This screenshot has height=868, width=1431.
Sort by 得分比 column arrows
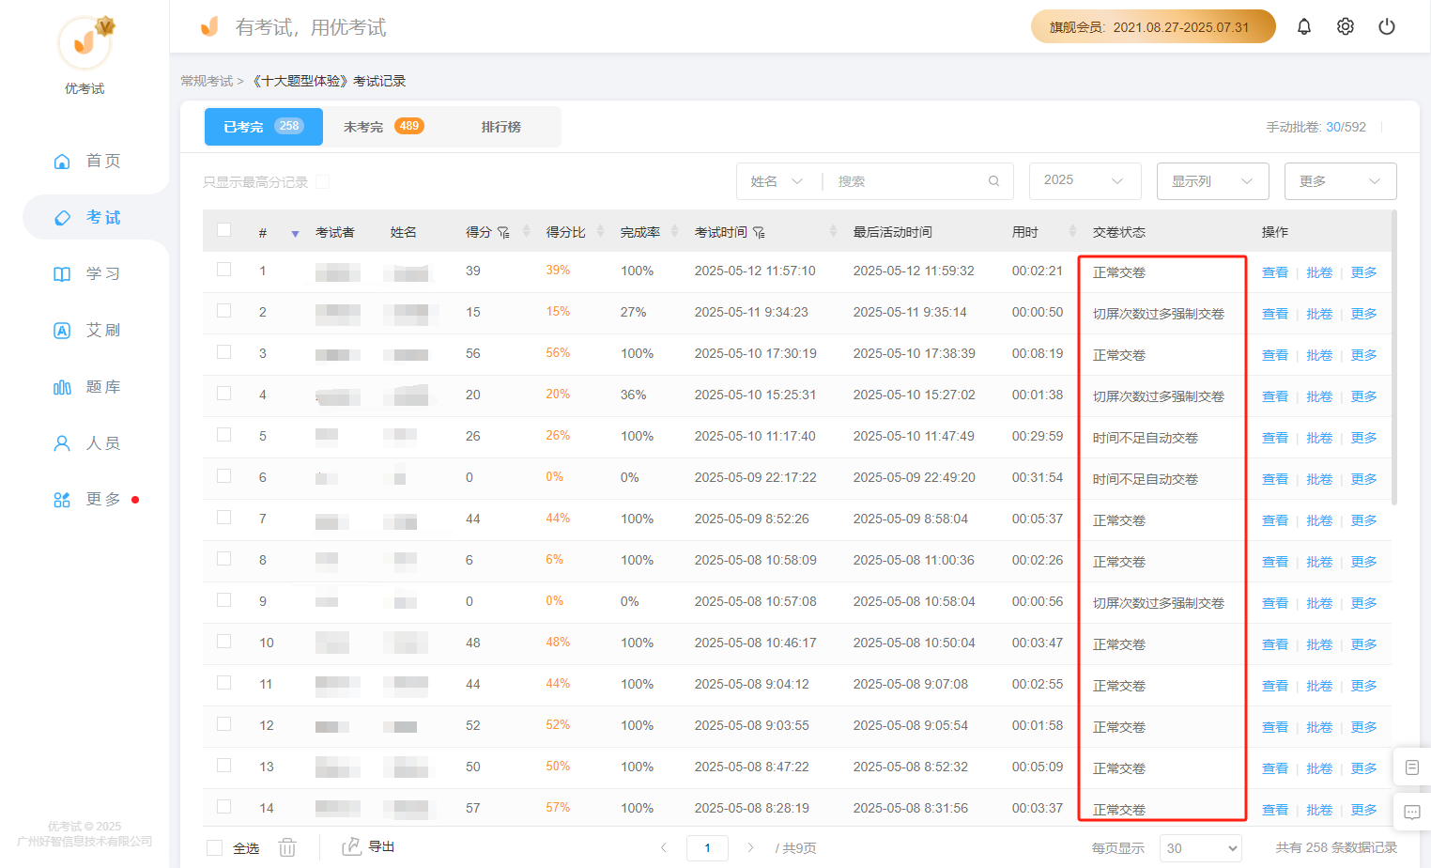(600, 231)
